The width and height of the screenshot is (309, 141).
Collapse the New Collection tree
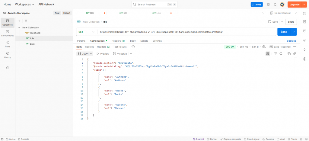[19, 27]
